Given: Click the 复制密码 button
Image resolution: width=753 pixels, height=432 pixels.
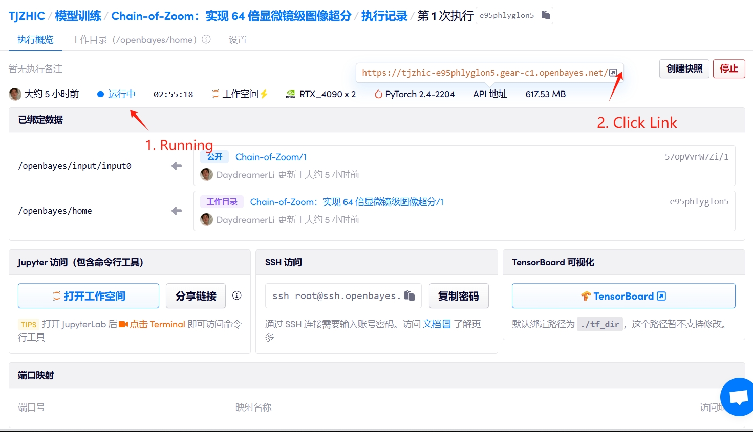Looking at the screenshot, I should tap(458, 296).
